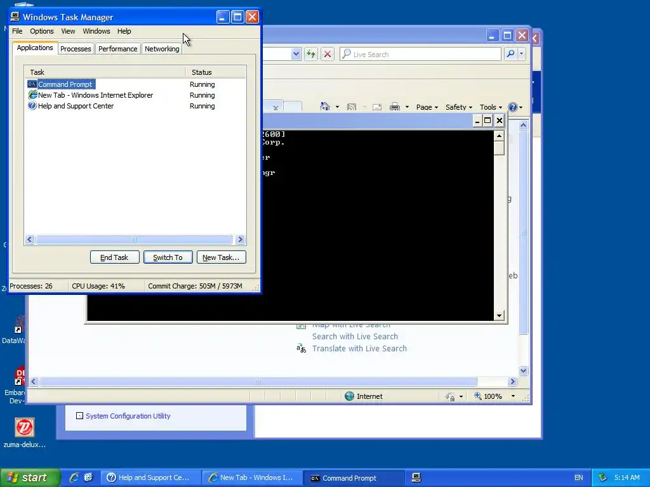Click the Task Manager horizontal scrollbar thumb
The height and width of the screenshot is (487, 650).
(x=134, y=239)
